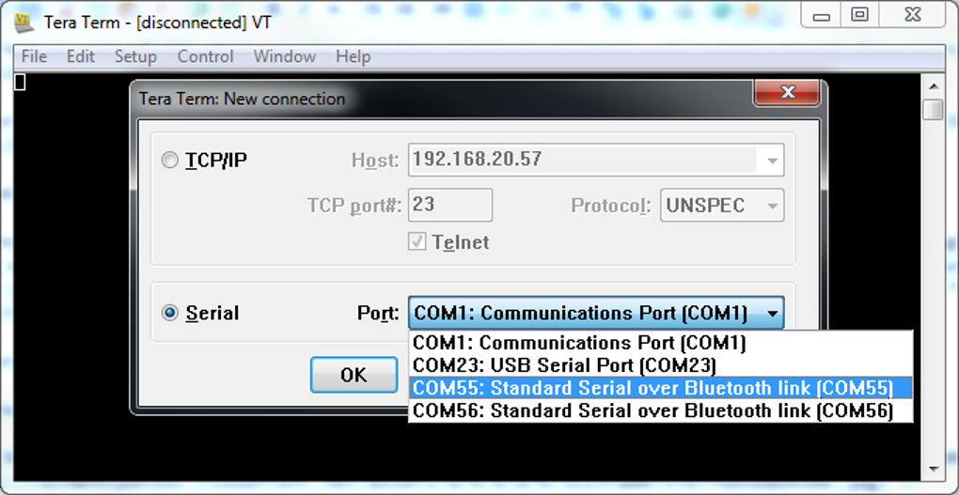This screenshot has width=959, height=495.
Task: Click the scrollbar down arrow
Action: (933, 468)
